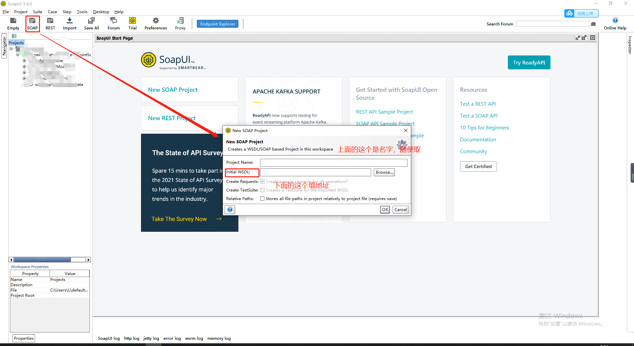634x346 pixels.
Task: Click the start page dock icon
Action: tap(578, 38)
